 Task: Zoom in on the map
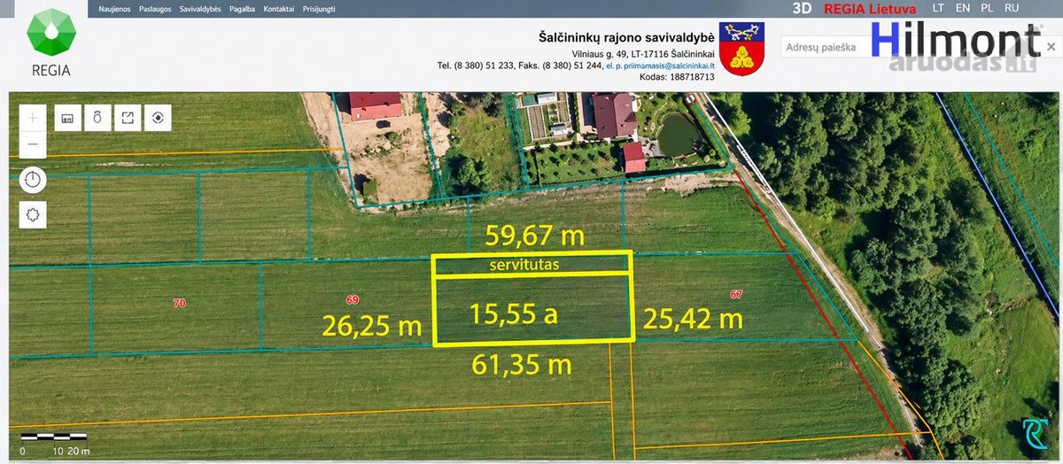33,117
